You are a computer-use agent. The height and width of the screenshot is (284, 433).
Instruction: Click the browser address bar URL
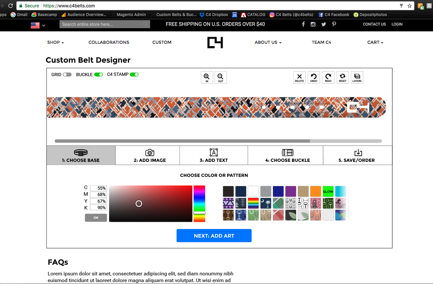69,6
